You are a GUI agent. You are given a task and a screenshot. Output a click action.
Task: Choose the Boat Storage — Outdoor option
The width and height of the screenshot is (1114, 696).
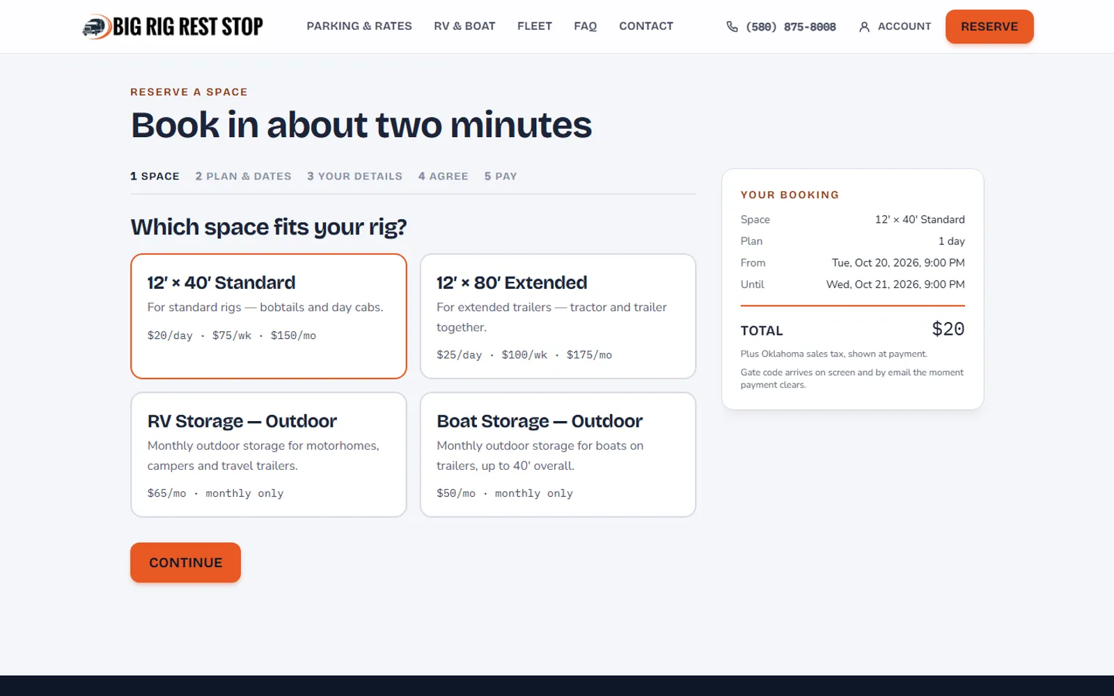[558, 454]
